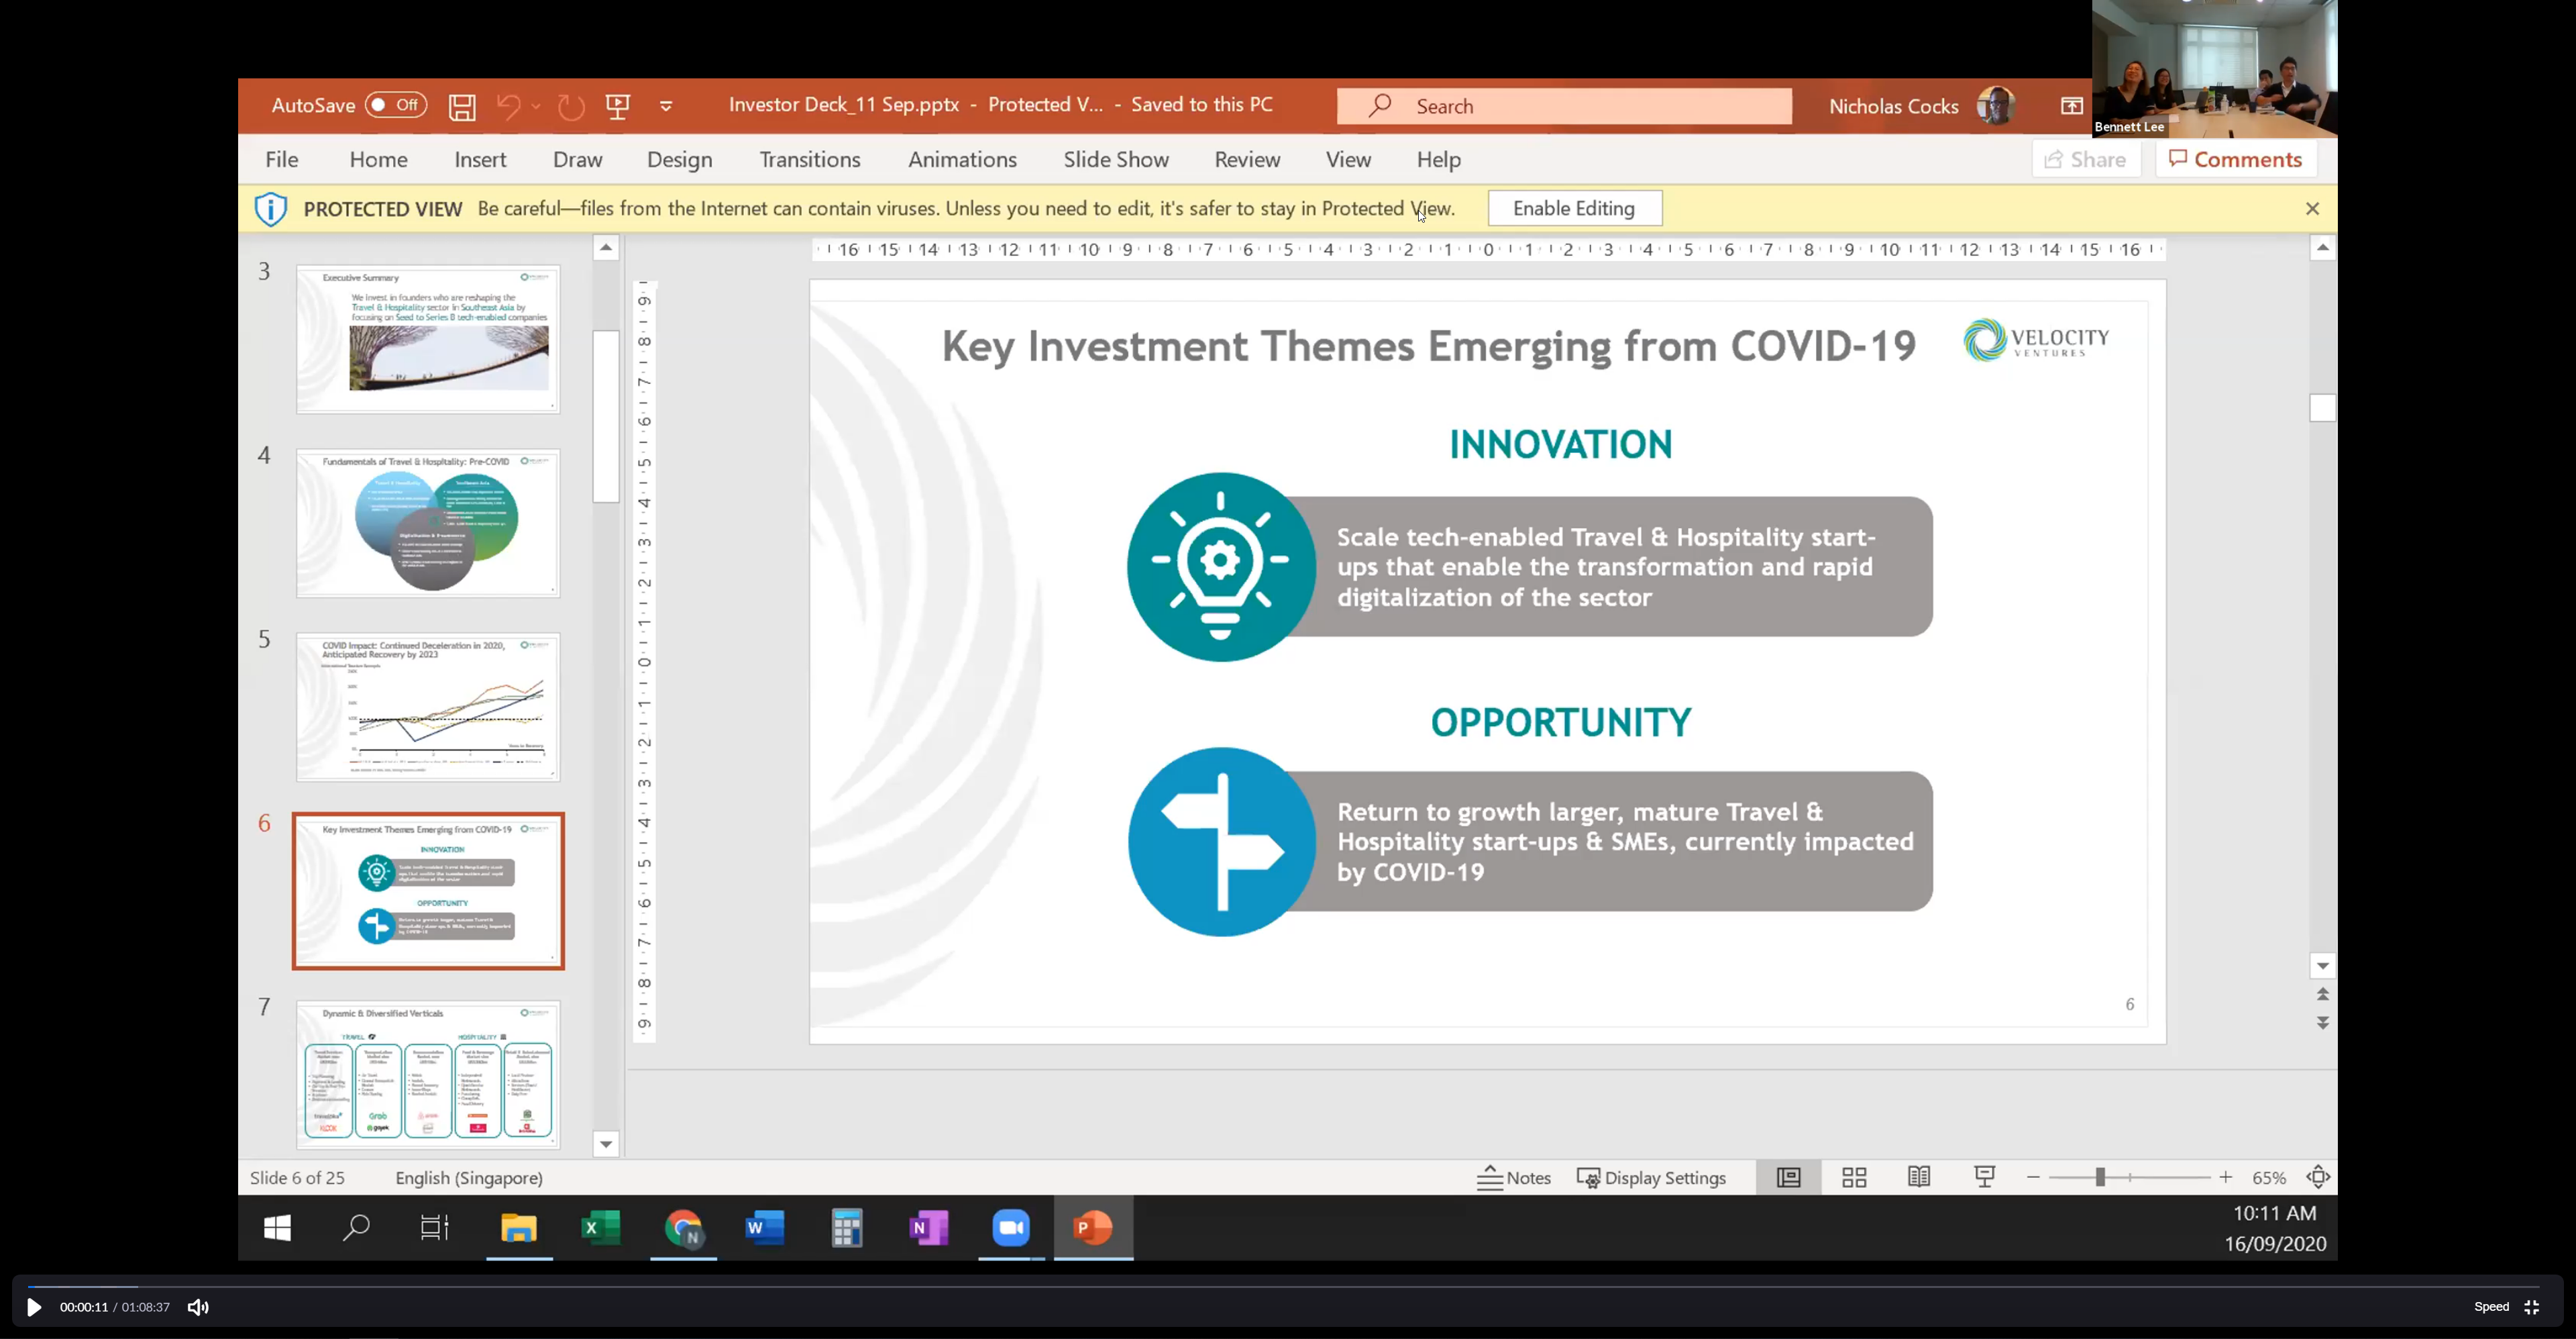
Task: Select slide 4 thumbnail
Action: (x=428, y=524)
